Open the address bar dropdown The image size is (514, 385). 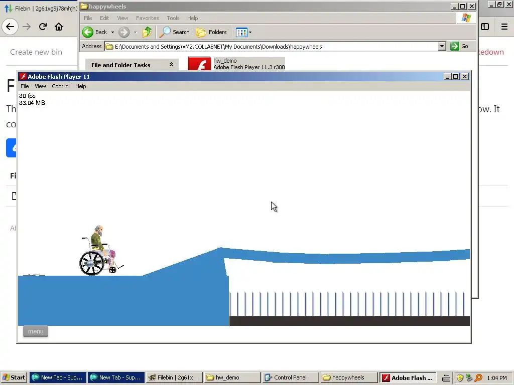[442, 46]
